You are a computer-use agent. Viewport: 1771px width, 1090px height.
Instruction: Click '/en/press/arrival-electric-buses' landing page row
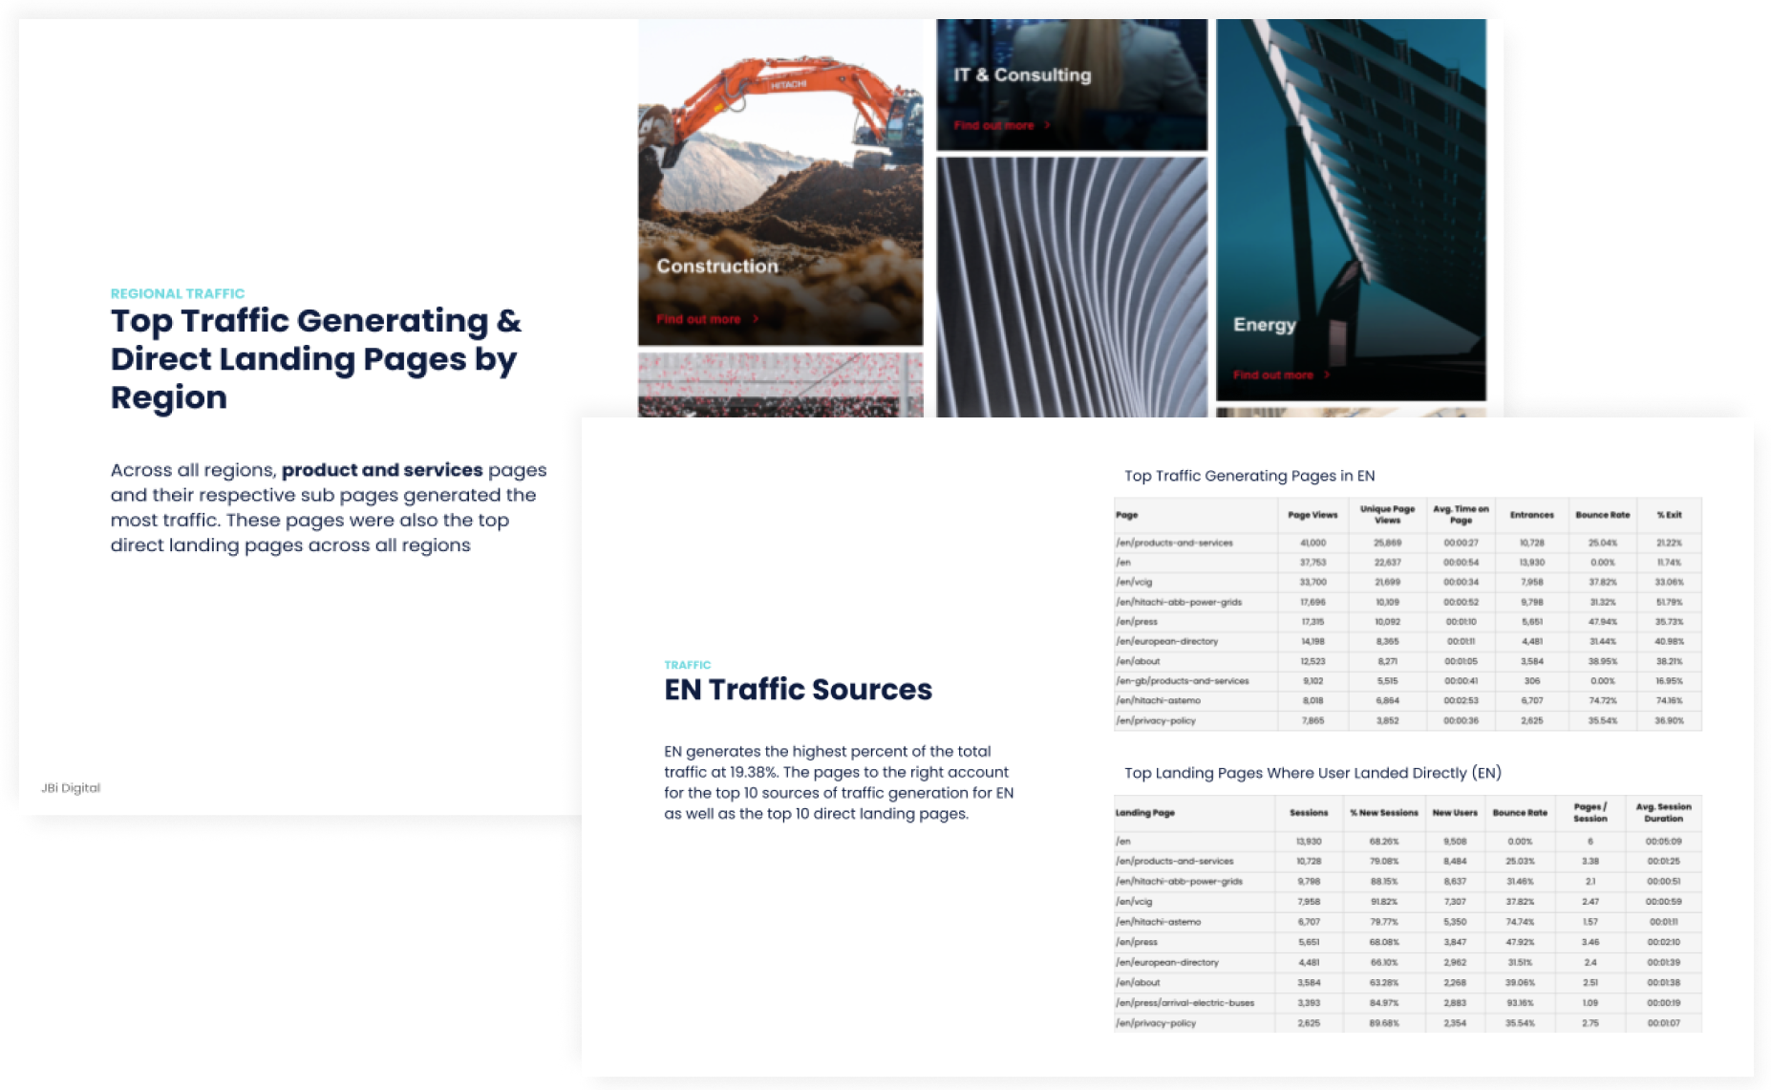[x=1408, y=1003]
